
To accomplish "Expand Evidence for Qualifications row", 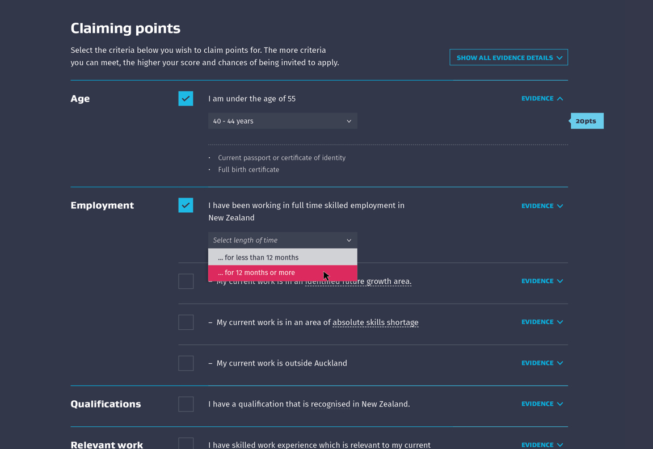I will coord(542,404).
